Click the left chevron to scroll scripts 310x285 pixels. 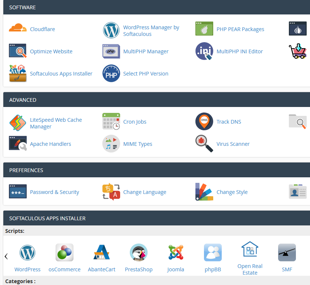tap(6, 256)
